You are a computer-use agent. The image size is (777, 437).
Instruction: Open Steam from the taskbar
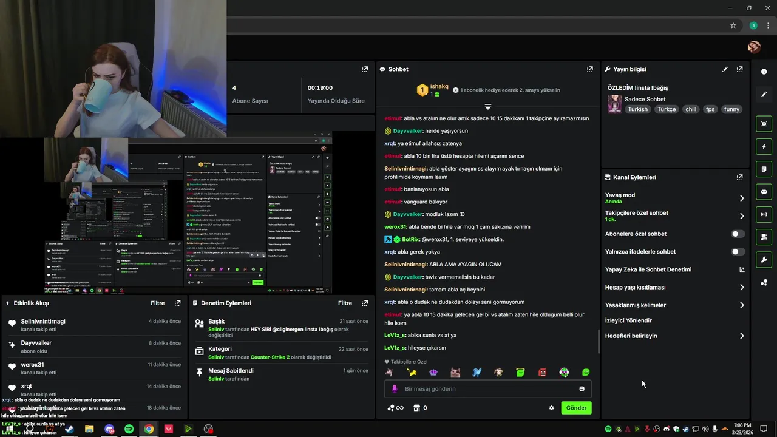tap(69, 429)
